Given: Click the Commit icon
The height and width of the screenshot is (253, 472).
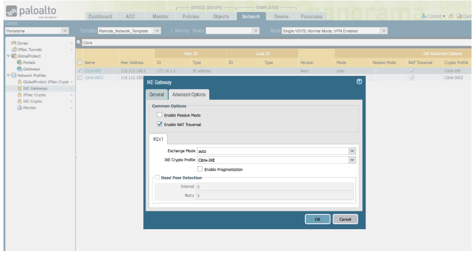Looking at the screenshot, I should point(424,16).
